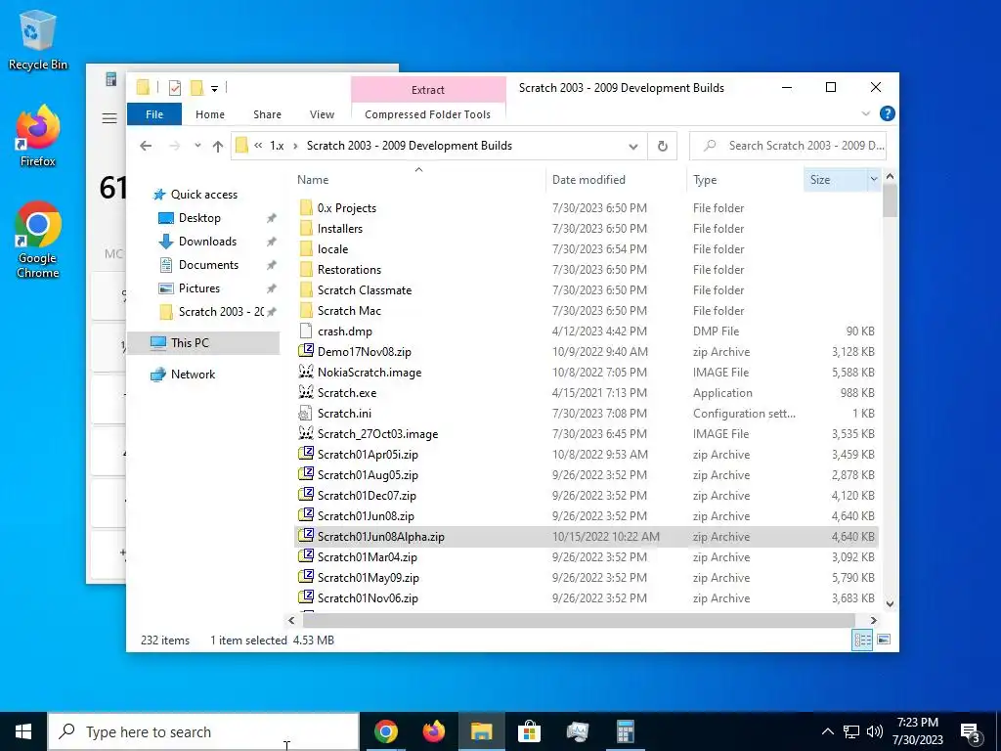Viewport: 1001px width, 751px height.
Task: Open Downloads in navigation pane
Action: tap(207, 242)
